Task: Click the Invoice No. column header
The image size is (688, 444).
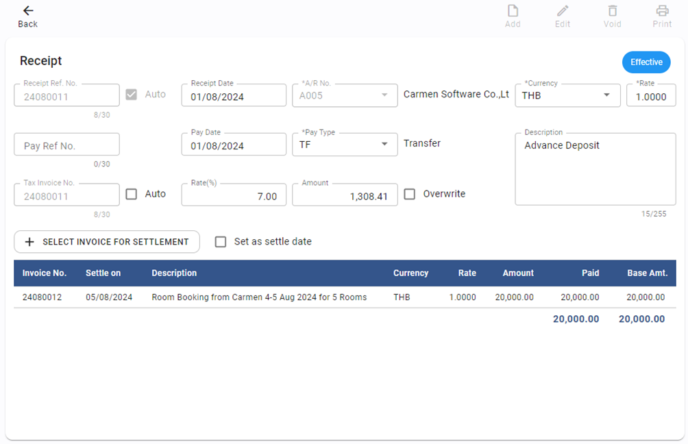Action: 45,273
